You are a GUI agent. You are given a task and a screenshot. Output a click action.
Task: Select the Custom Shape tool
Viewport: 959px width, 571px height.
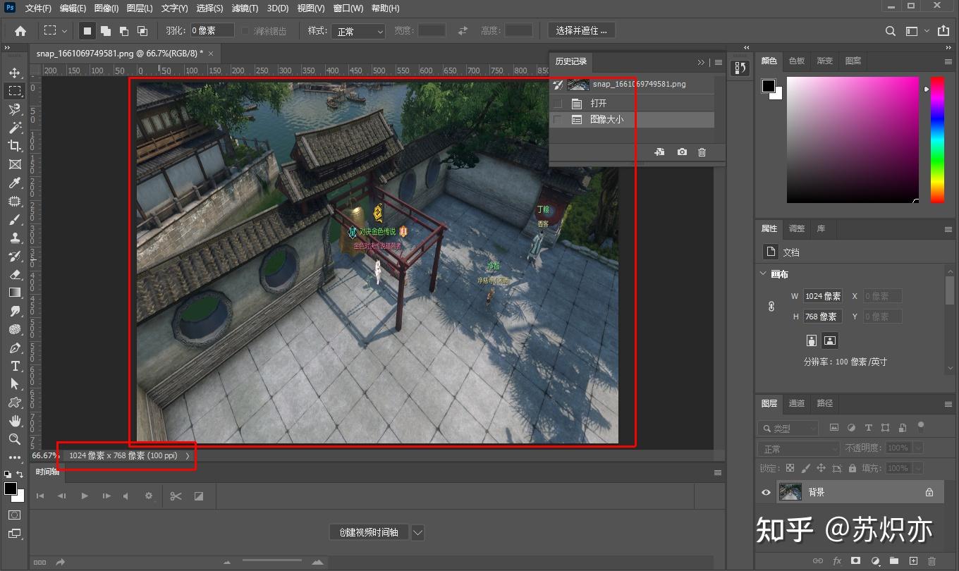pyautogui.click(x=14, y=403)
